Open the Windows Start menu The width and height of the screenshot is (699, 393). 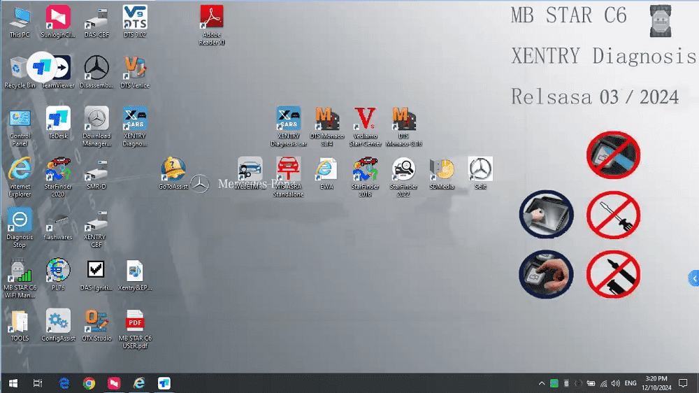pyautogui.click(x=13, y=383)
